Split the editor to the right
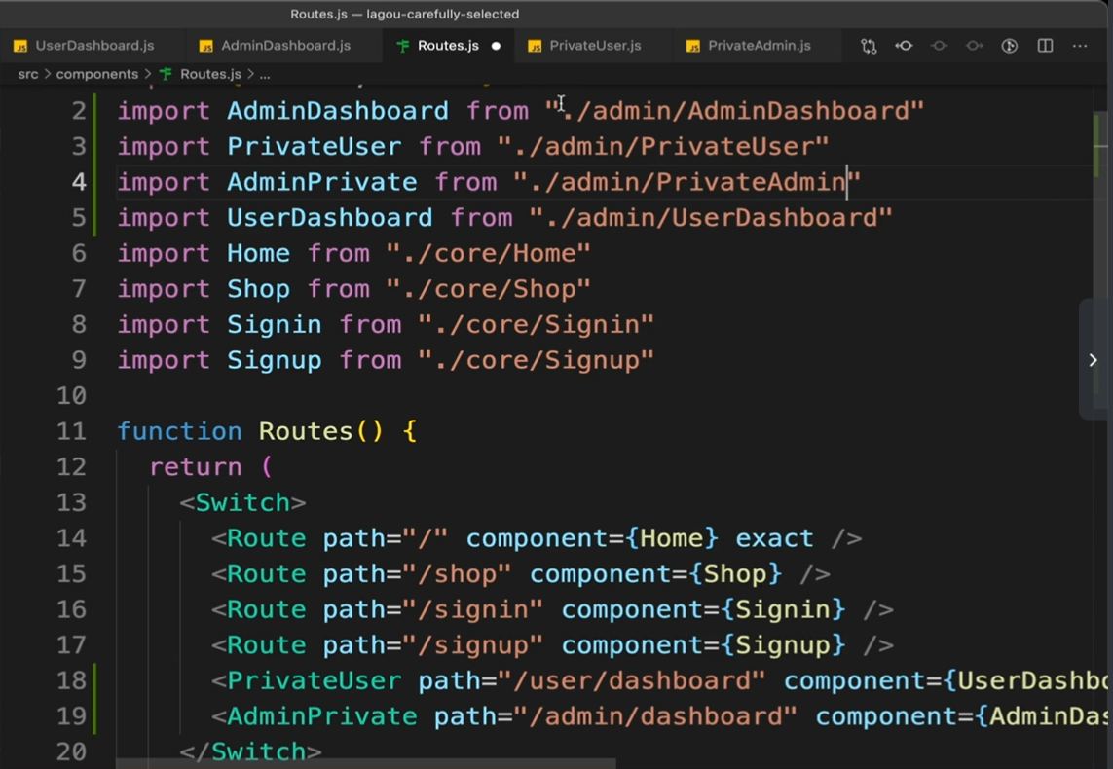The height and width of the screenshot is (769, 1113). [x=1045, y=46]
